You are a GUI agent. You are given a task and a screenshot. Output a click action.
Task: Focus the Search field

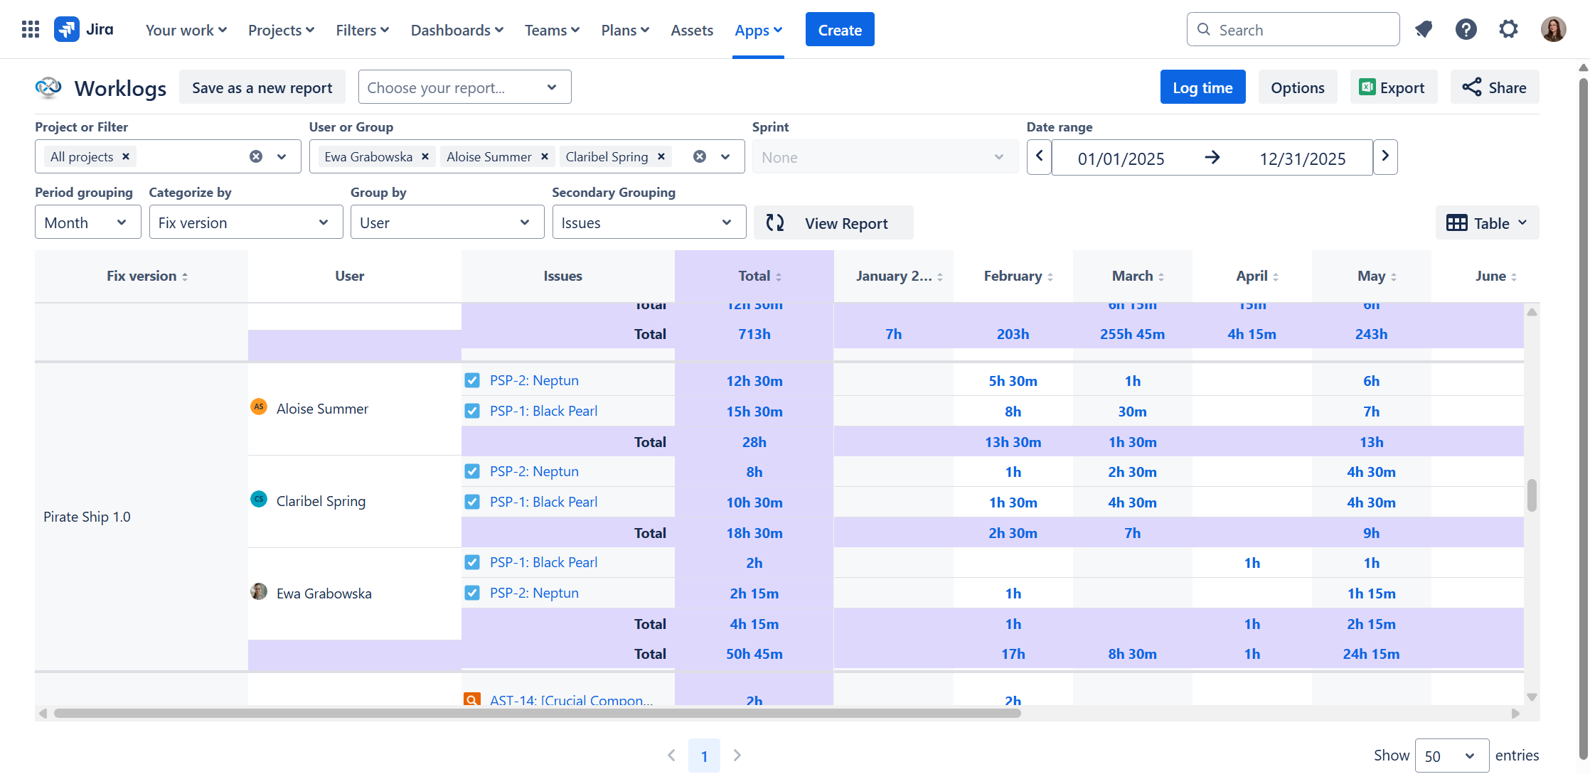point(1293,30)
